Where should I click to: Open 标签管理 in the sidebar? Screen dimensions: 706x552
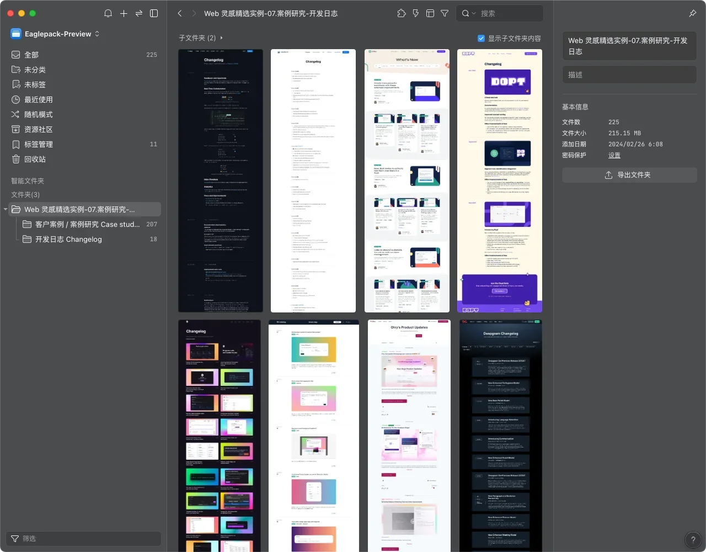coord(38,144)
